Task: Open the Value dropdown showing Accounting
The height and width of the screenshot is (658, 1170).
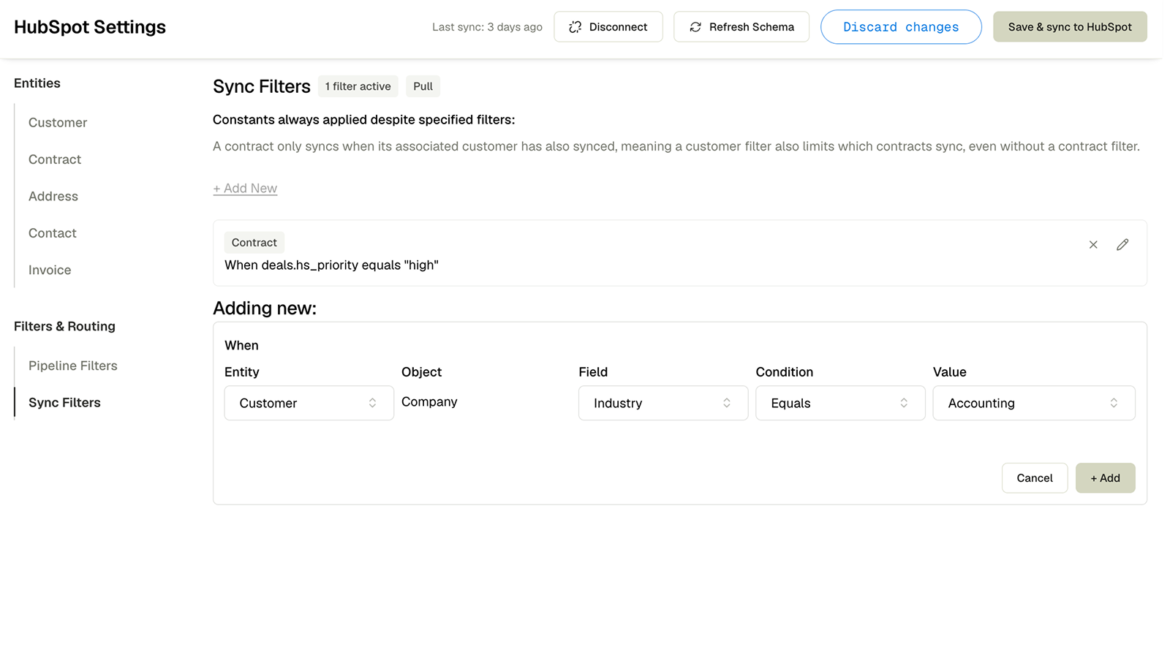Action: pos(1034,403)
